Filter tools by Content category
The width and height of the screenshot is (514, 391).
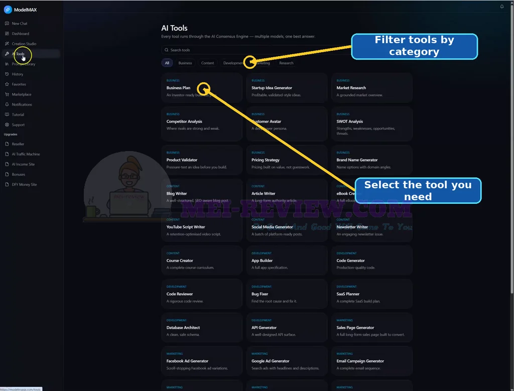tap(207, 63)
